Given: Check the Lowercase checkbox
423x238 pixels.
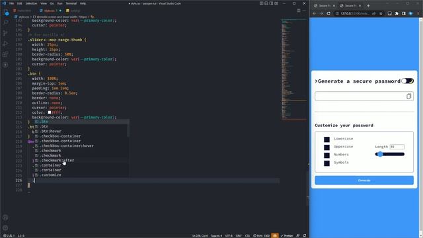Looking at the screenshot, I should [x=327, y=139].
